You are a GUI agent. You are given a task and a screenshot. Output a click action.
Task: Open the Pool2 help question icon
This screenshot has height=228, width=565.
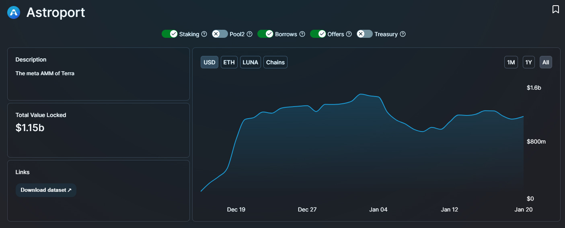click(249, 34)
